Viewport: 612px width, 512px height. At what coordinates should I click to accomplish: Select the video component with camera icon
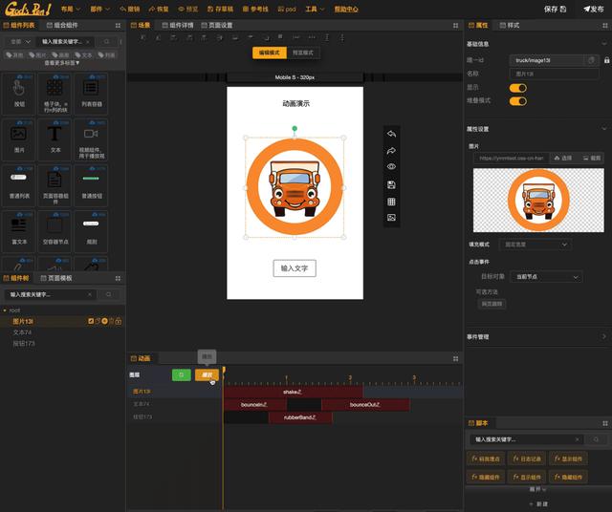coord(92,139)
